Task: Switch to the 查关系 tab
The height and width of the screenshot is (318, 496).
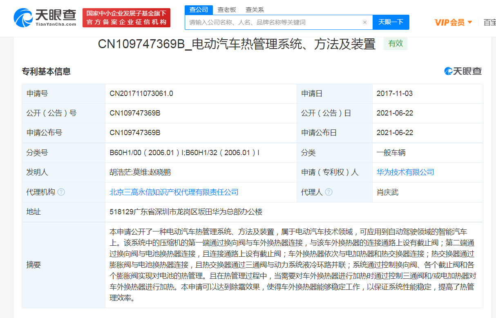Action: click(255, 10)
